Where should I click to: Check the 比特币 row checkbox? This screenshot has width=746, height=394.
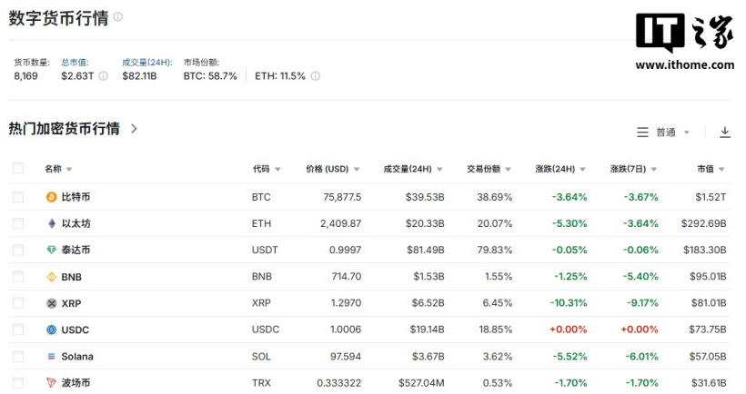tap(18, 197)
